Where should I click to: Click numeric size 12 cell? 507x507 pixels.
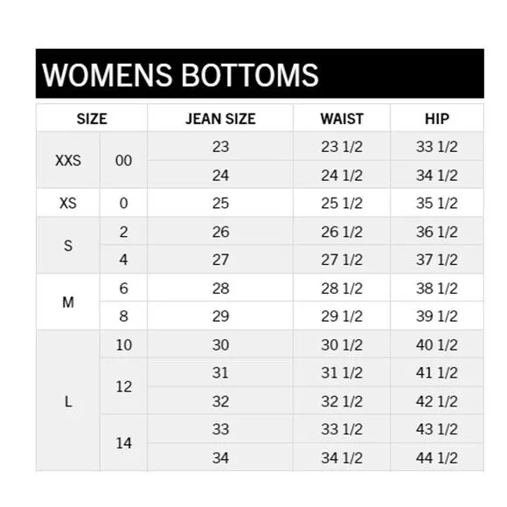[123, 386]
